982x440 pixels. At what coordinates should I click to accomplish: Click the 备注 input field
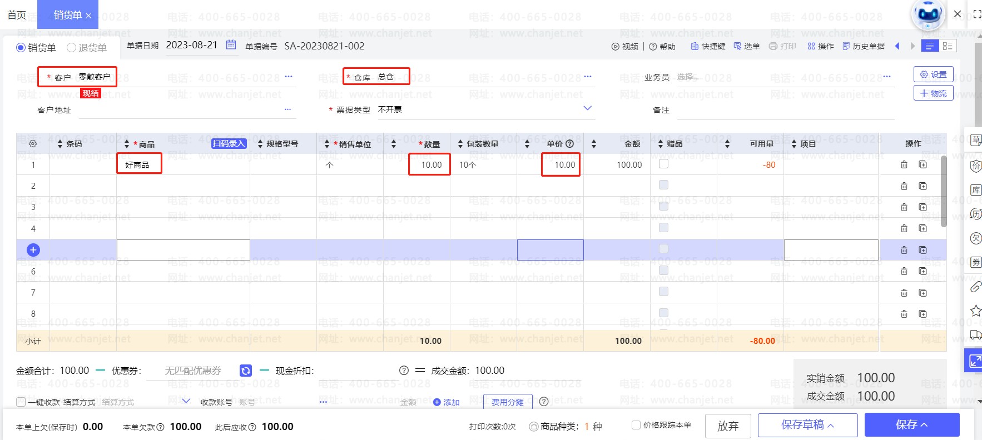tap(786, 110)
